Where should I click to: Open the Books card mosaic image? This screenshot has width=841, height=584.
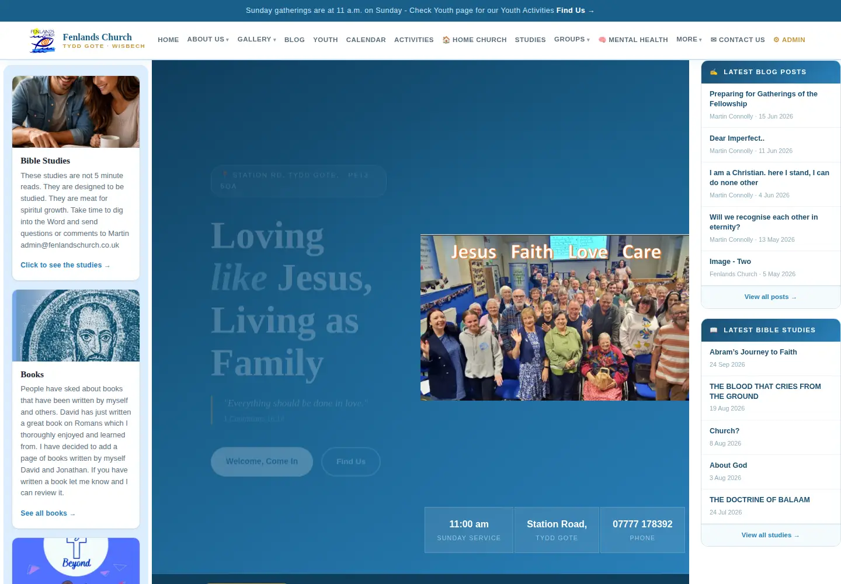point(76,325)
